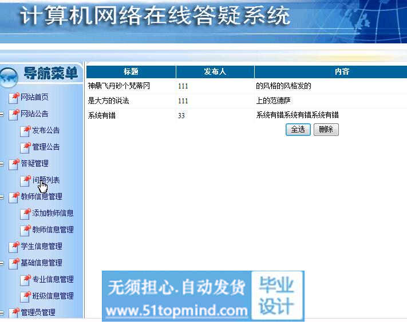This screenshot has width=407, height=322.
Task: Select the 答疑管理 menu item
Action: [34, 164]
